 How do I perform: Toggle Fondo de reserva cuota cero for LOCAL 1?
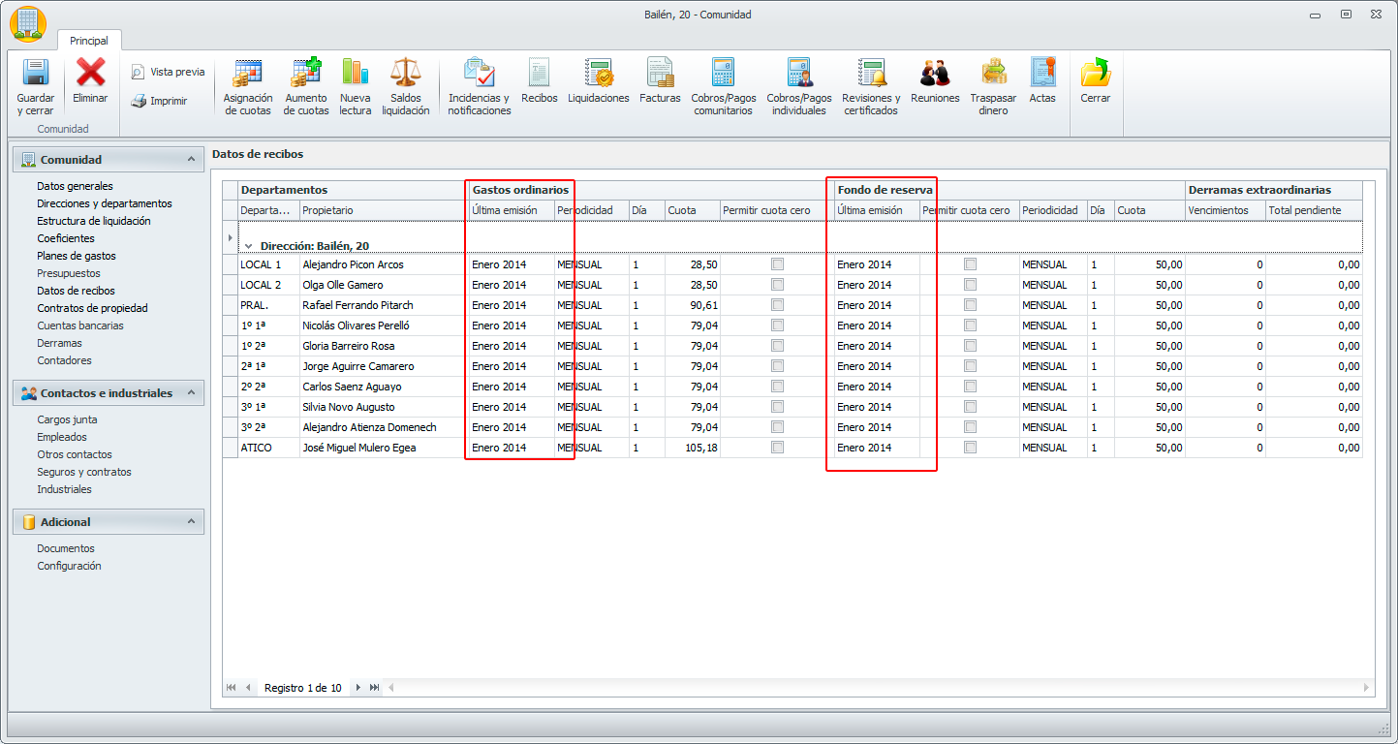970,264
